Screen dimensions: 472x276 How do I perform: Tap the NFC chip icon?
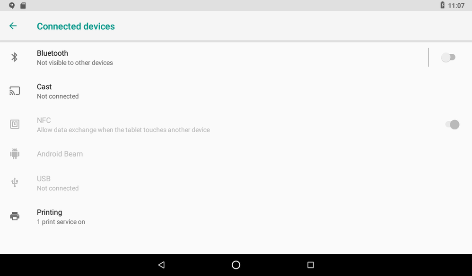[15, 124]
